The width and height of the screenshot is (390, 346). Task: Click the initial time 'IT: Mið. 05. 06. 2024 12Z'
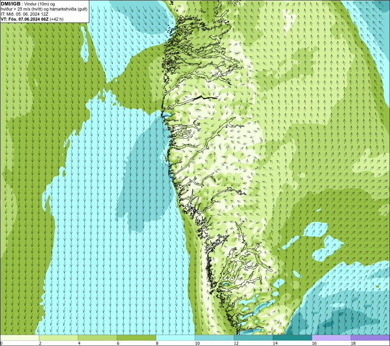[24, 14]
